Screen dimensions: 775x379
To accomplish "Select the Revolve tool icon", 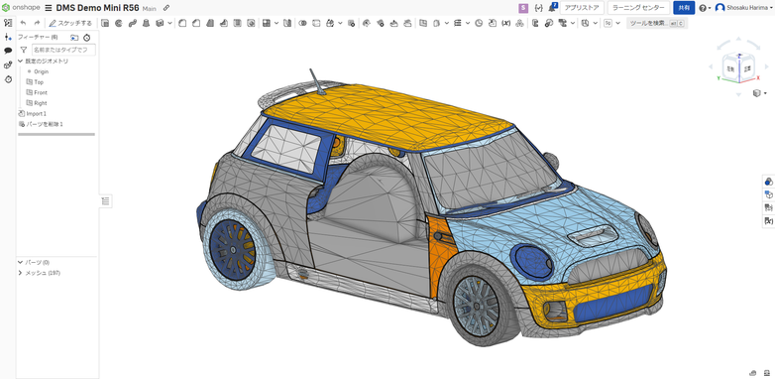I will [x=119, y=23].
